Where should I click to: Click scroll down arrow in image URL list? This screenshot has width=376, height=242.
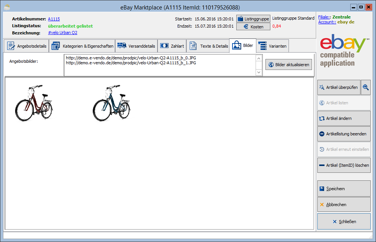(259, 72)
